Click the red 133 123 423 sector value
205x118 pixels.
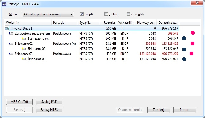tap(170, 44)
